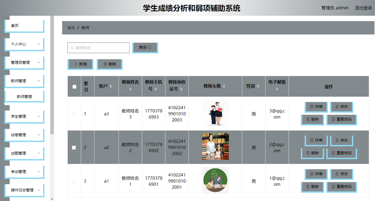Open the 教师管理 submenu item

(24, 96)
